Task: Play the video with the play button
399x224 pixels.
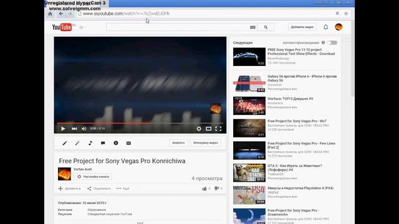Action: point(63,129)
